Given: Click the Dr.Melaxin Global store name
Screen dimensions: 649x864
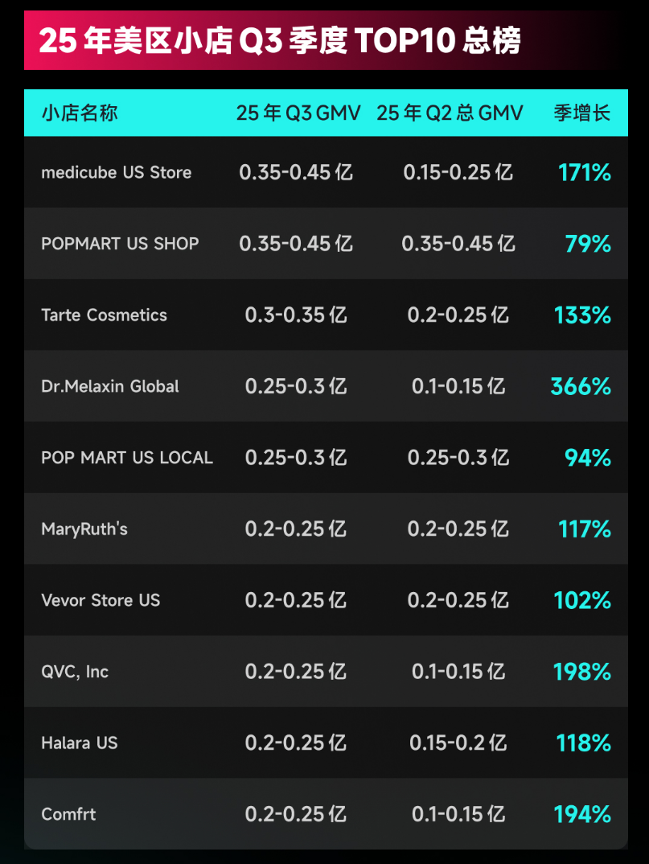Looking at the screenshot, I should pyautogui.click(x=110, y=386).
